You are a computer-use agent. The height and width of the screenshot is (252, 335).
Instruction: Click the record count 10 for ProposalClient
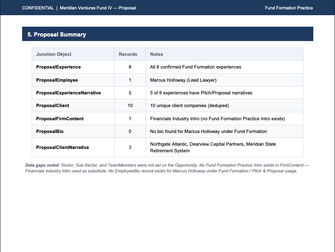130,105
